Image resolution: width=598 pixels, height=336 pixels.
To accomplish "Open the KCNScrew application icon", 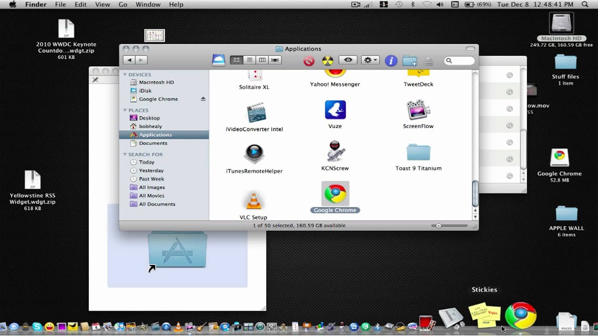I will click(x=335, y=152).
